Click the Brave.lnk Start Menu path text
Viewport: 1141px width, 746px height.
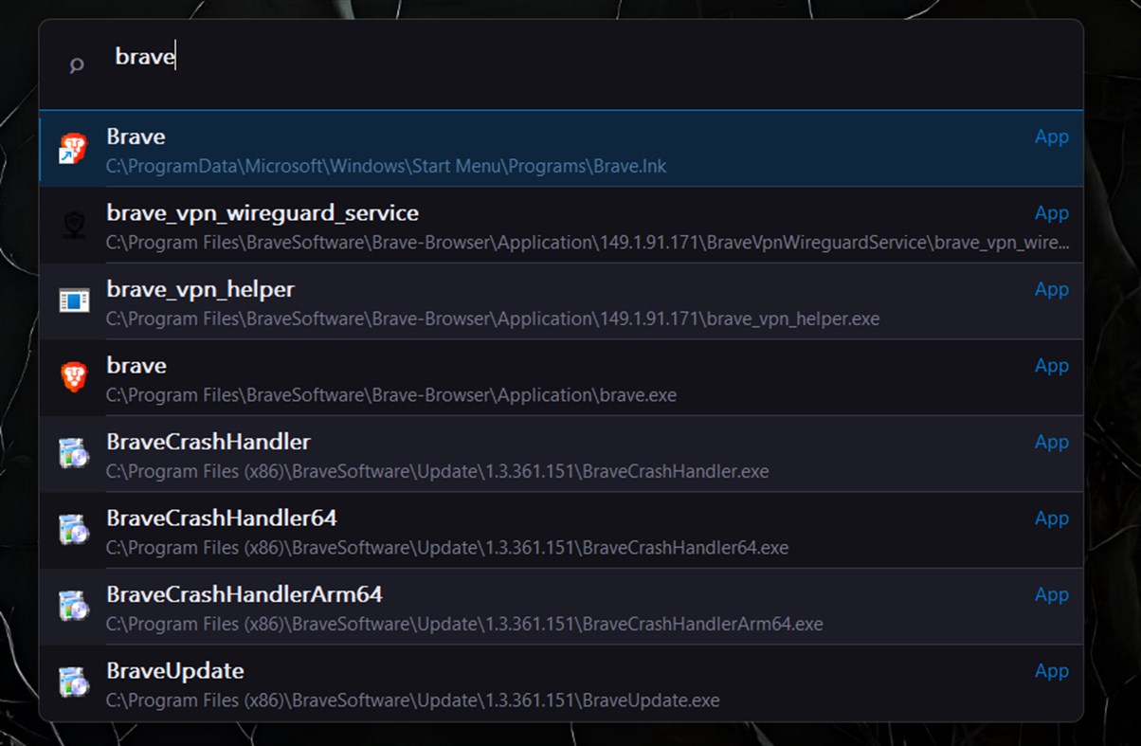pos(386,166)
